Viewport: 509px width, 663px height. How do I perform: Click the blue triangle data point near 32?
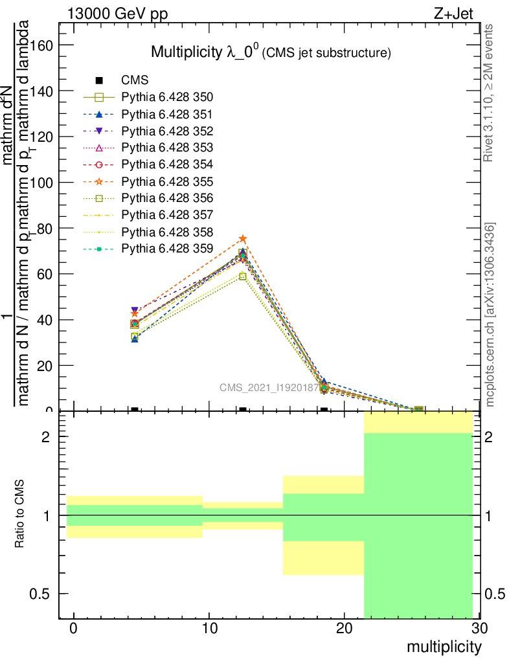(135, 339)
